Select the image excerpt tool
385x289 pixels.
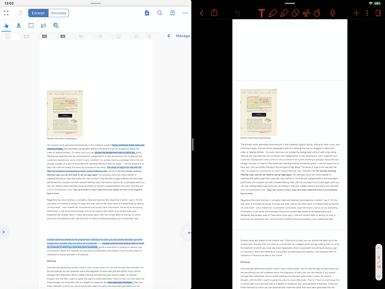(55, 25)
